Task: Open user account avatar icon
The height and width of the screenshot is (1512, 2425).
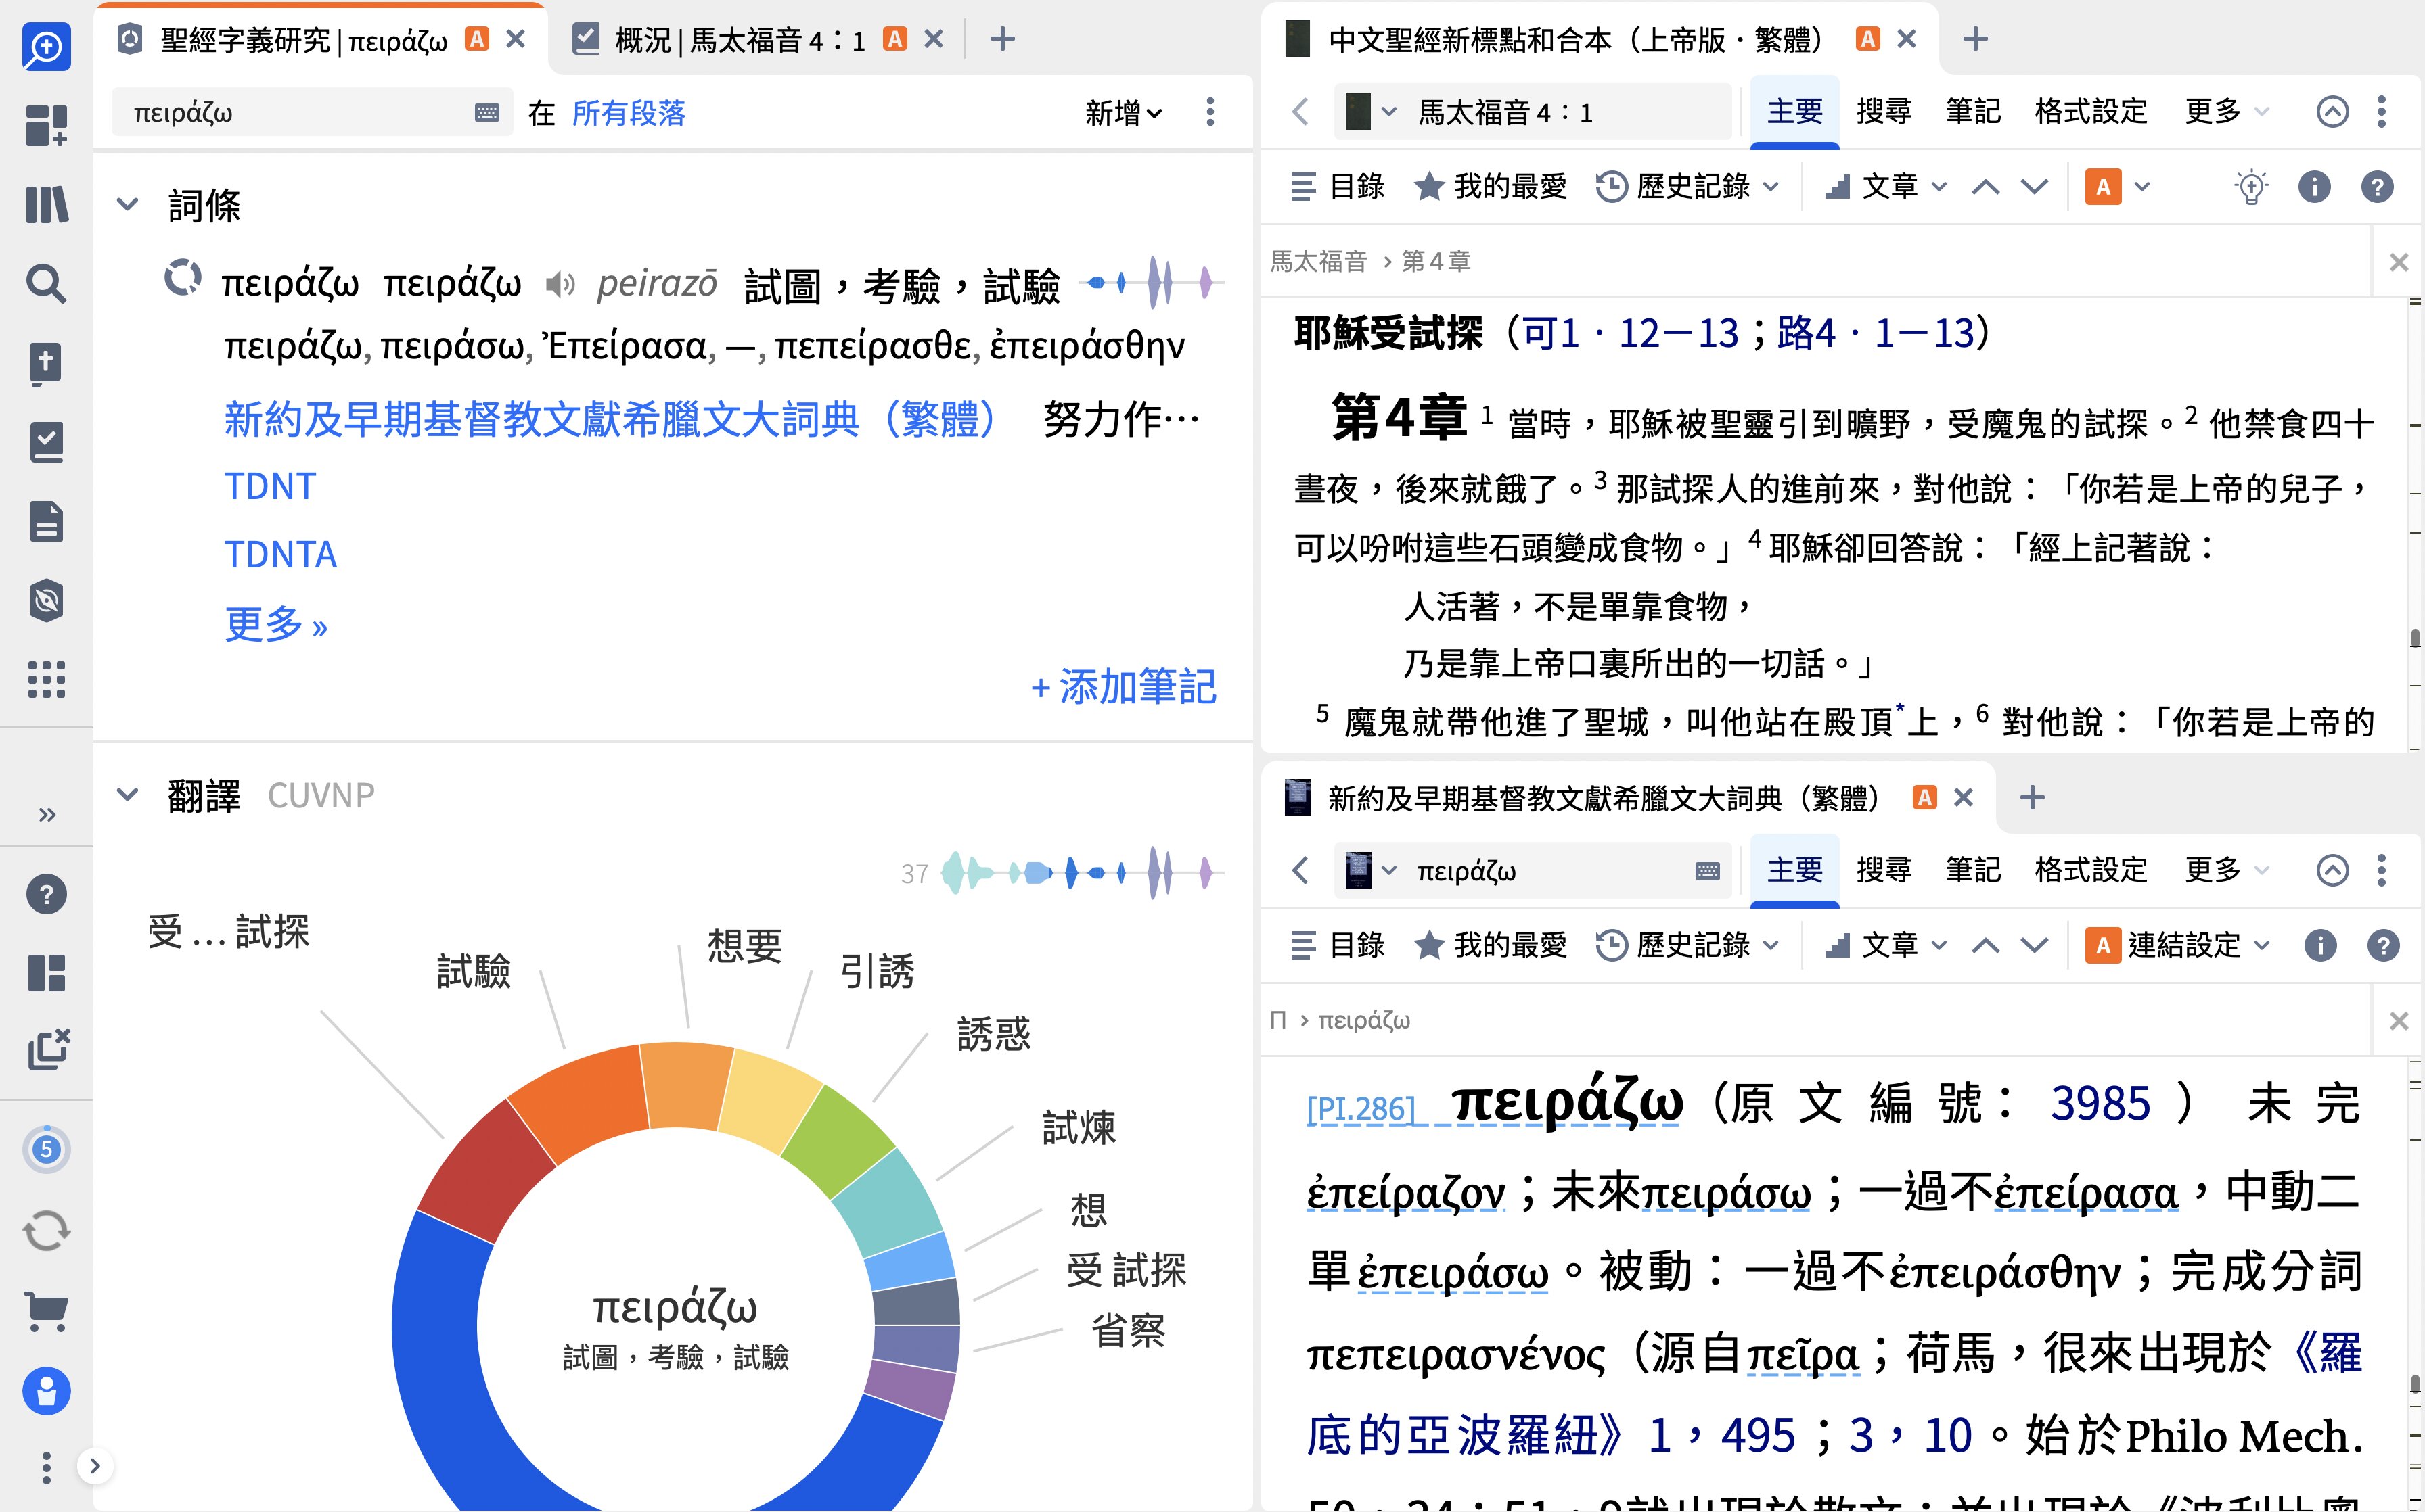Action: click(46, 1390)
